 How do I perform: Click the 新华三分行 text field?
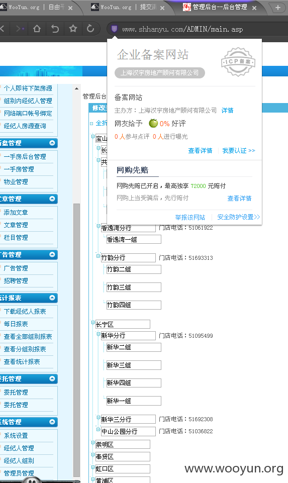coord(128,419)
